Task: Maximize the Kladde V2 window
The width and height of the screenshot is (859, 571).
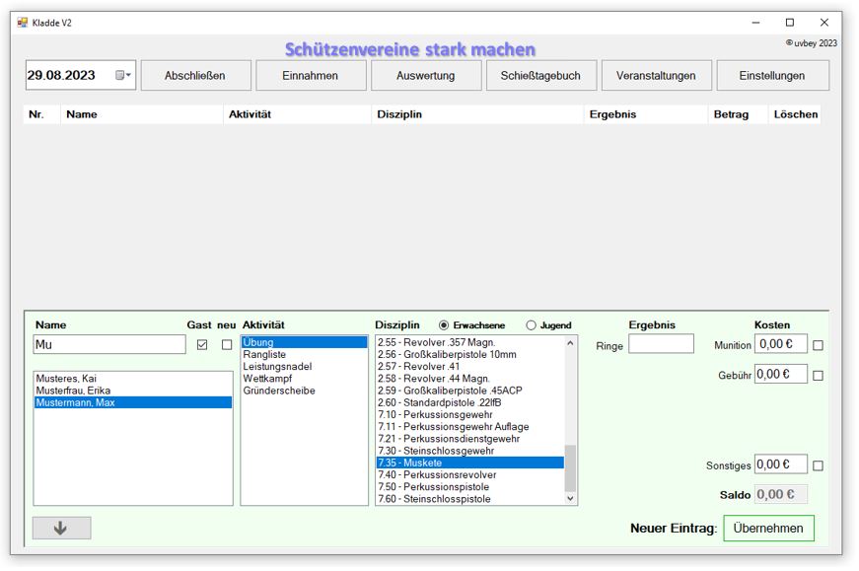Action: point(790,23)
